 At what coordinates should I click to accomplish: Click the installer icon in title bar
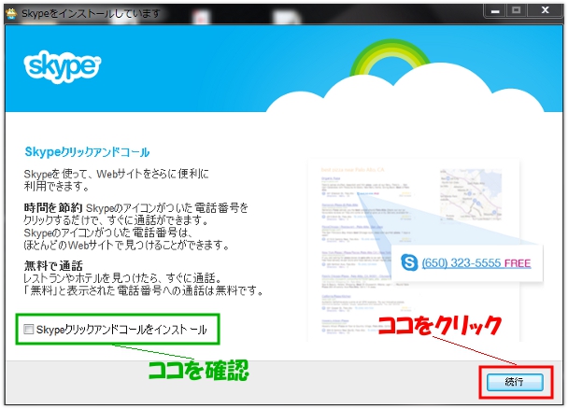(x=11, y=13)
